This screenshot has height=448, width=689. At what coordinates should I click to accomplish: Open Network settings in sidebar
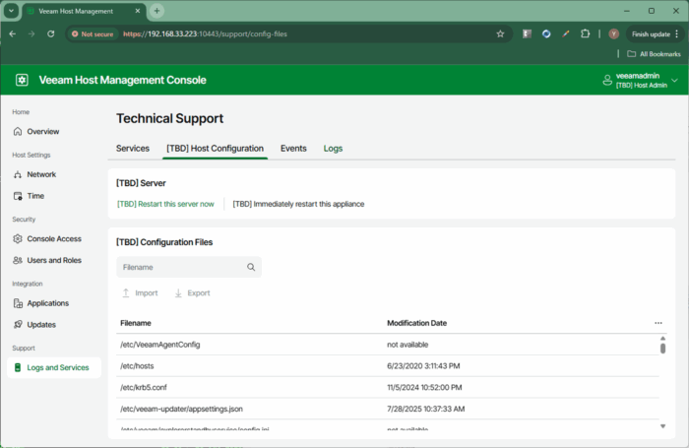coord(41,174)
